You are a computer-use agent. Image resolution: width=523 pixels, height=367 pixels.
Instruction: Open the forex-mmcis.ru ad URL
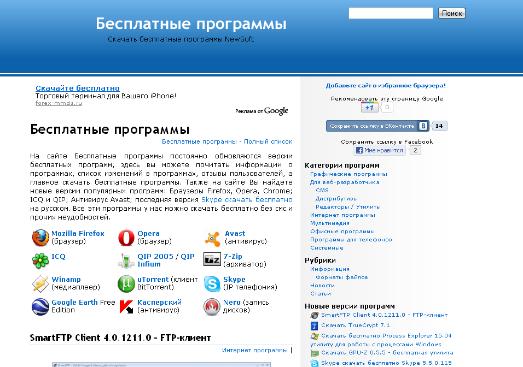(x=59, y=103)
